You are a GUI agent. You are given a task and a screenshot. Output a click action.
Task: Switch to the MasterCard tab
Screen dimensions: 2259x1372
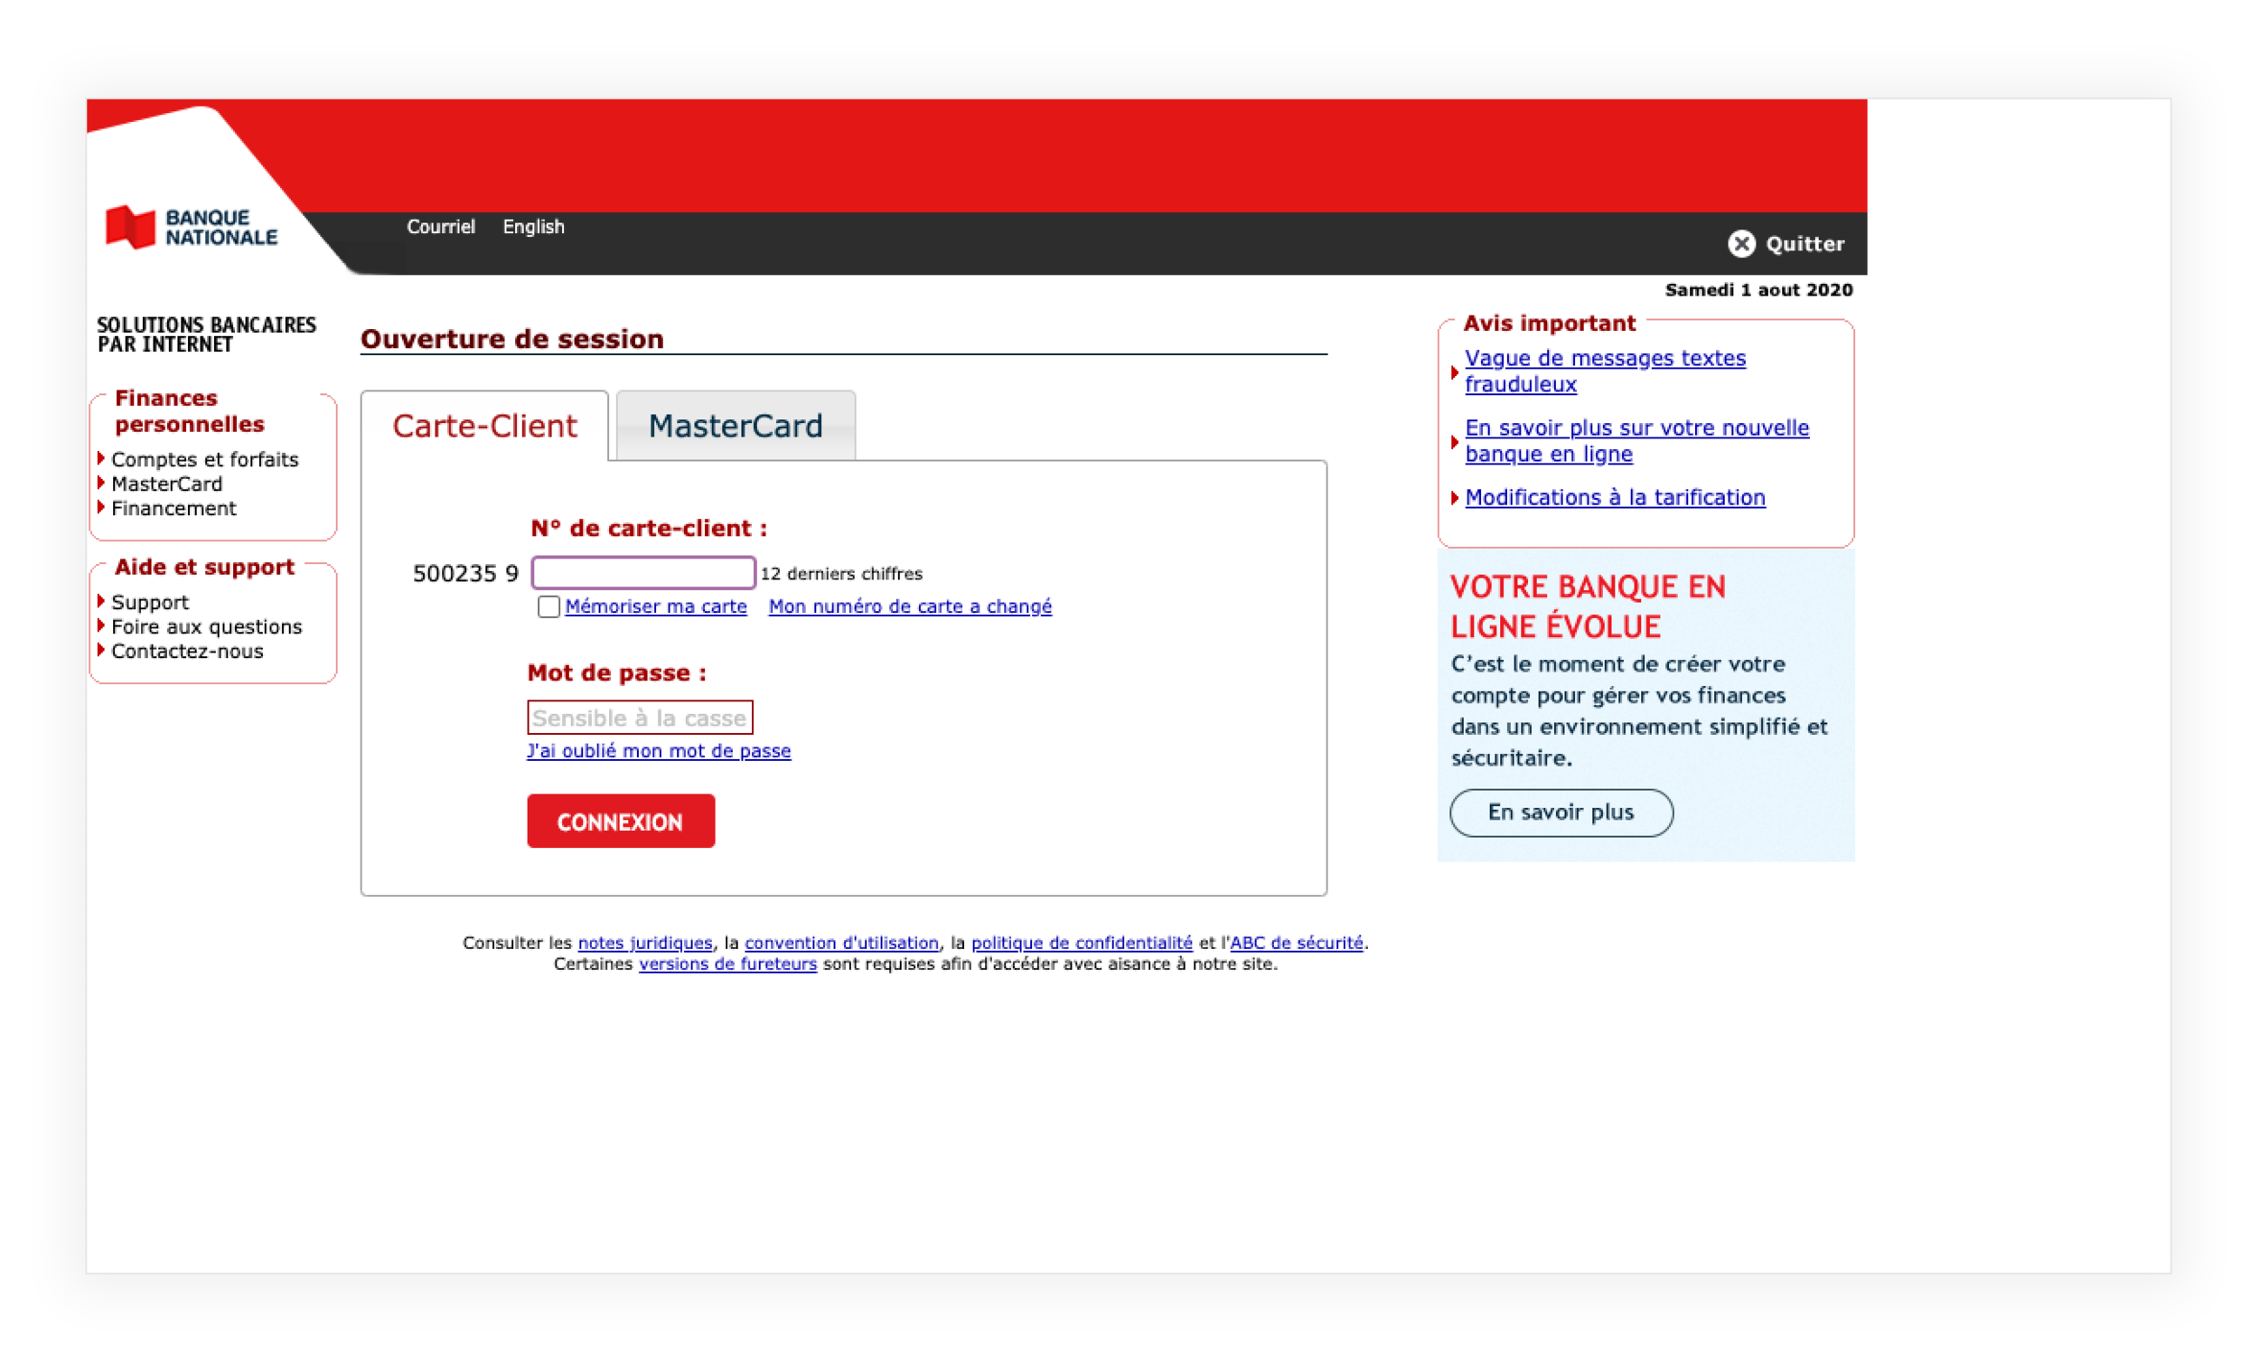(x=736, y=427)
